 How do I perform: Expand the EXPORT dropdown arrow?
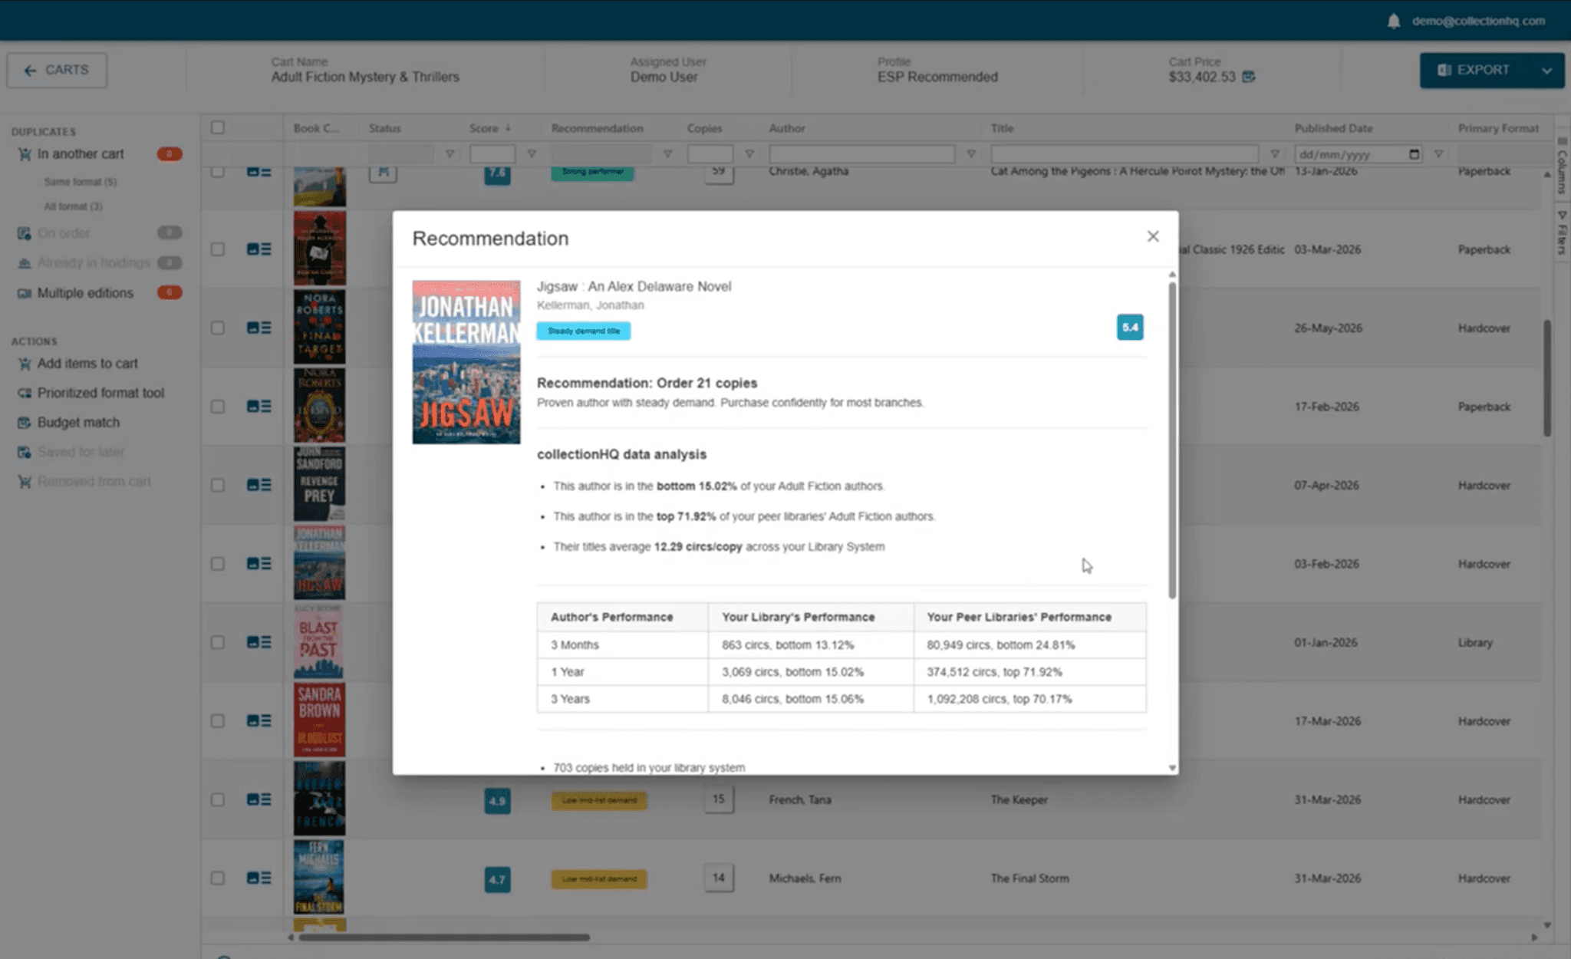(x=1546, y=71)
